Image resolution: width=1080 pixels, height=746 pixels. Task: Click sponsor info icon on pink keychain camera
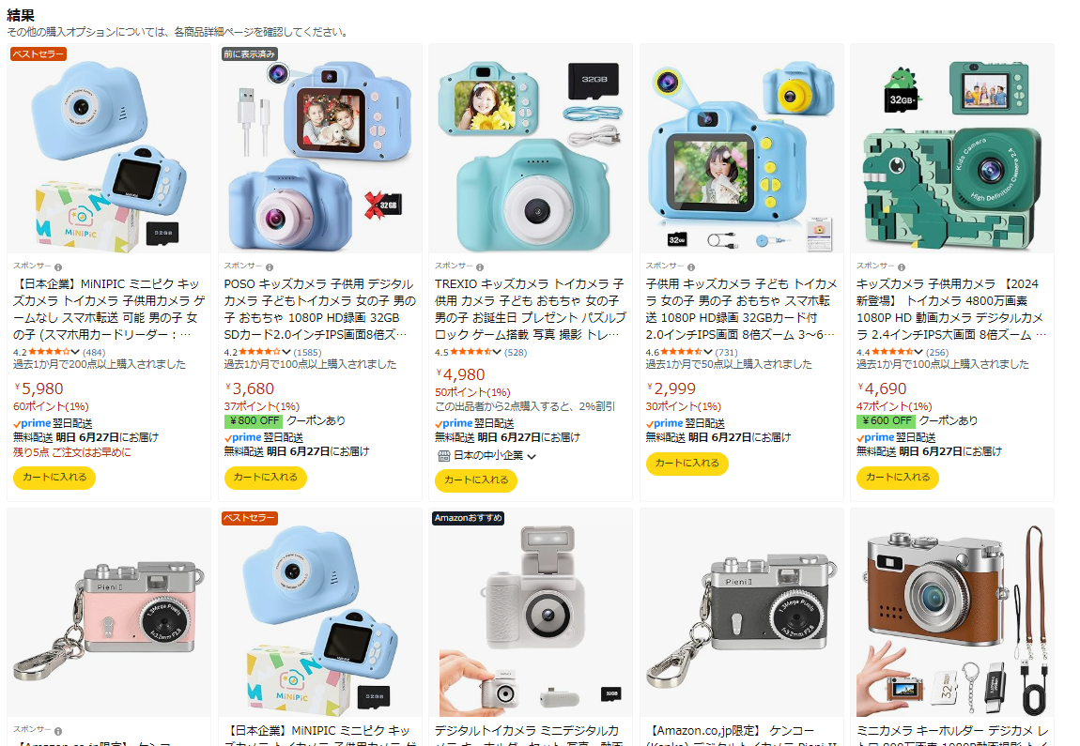tap(58, 731)
